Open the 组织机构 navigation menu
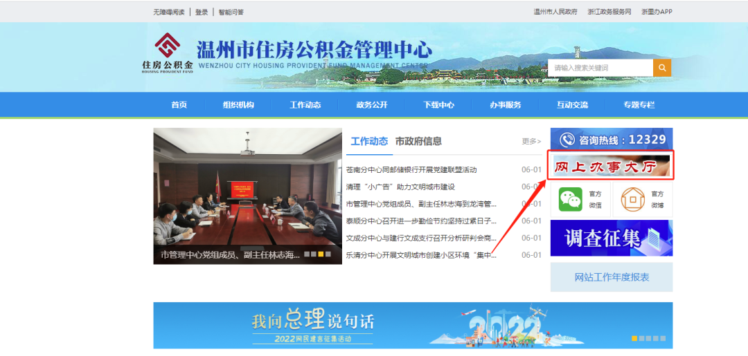The height and width of the screenshot is (356, 748). coord(238,105)
